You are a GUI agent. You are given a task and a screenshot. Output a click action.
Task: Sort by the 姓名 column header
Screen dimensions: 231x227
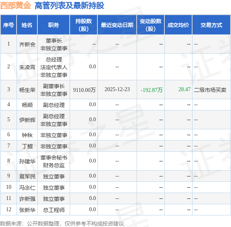coord(27,25)
